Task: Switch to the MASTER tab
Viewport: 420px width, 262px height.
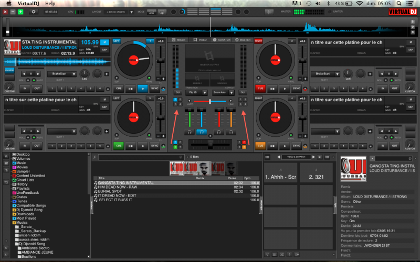Action: coord(243,40)
